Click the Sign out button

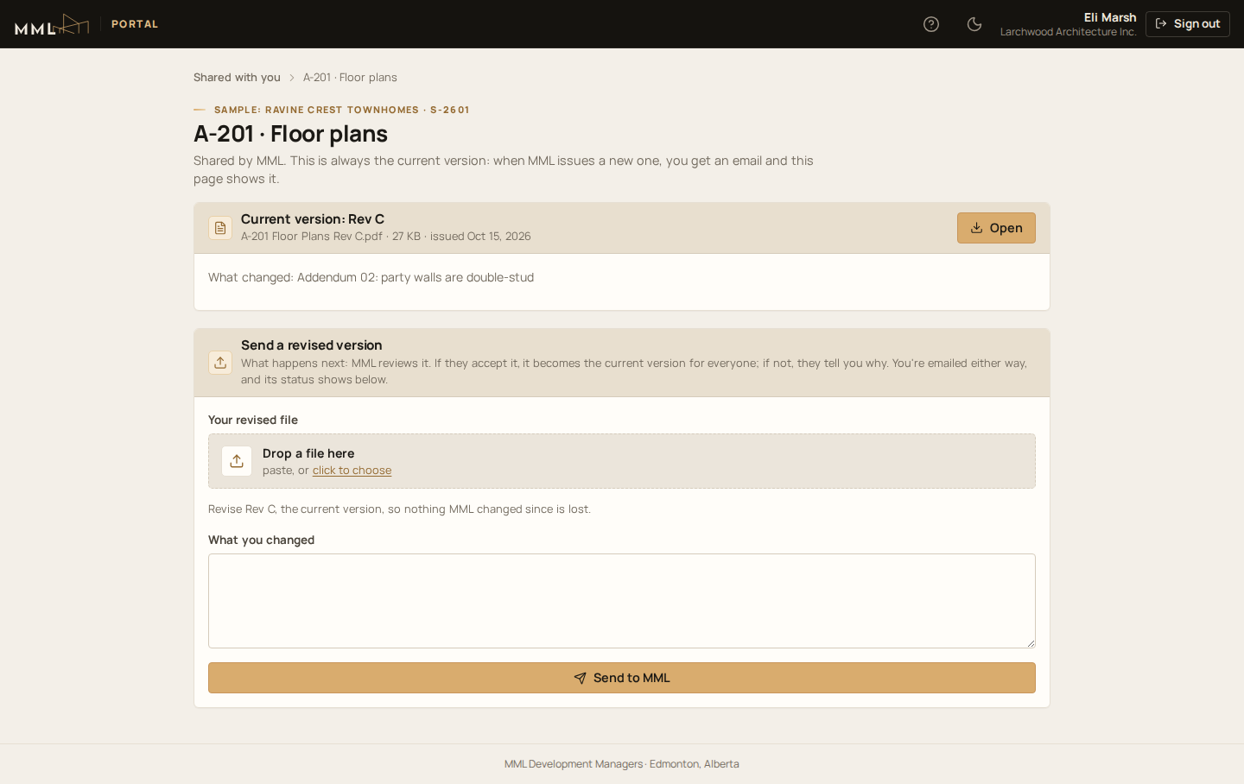(x=1188, y=24)
